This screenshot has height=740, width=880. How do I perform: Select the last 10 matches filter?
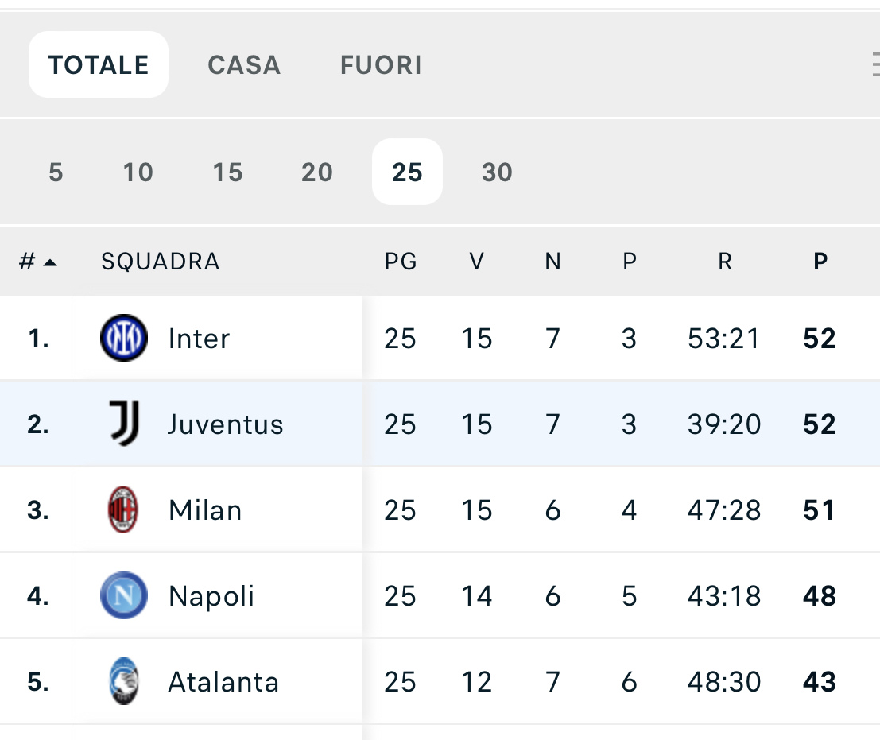click(x=138, y=172)
